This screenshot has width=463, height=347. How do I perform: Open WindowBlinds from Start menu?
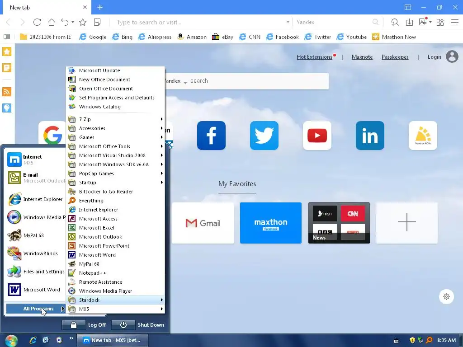(35, 253)
